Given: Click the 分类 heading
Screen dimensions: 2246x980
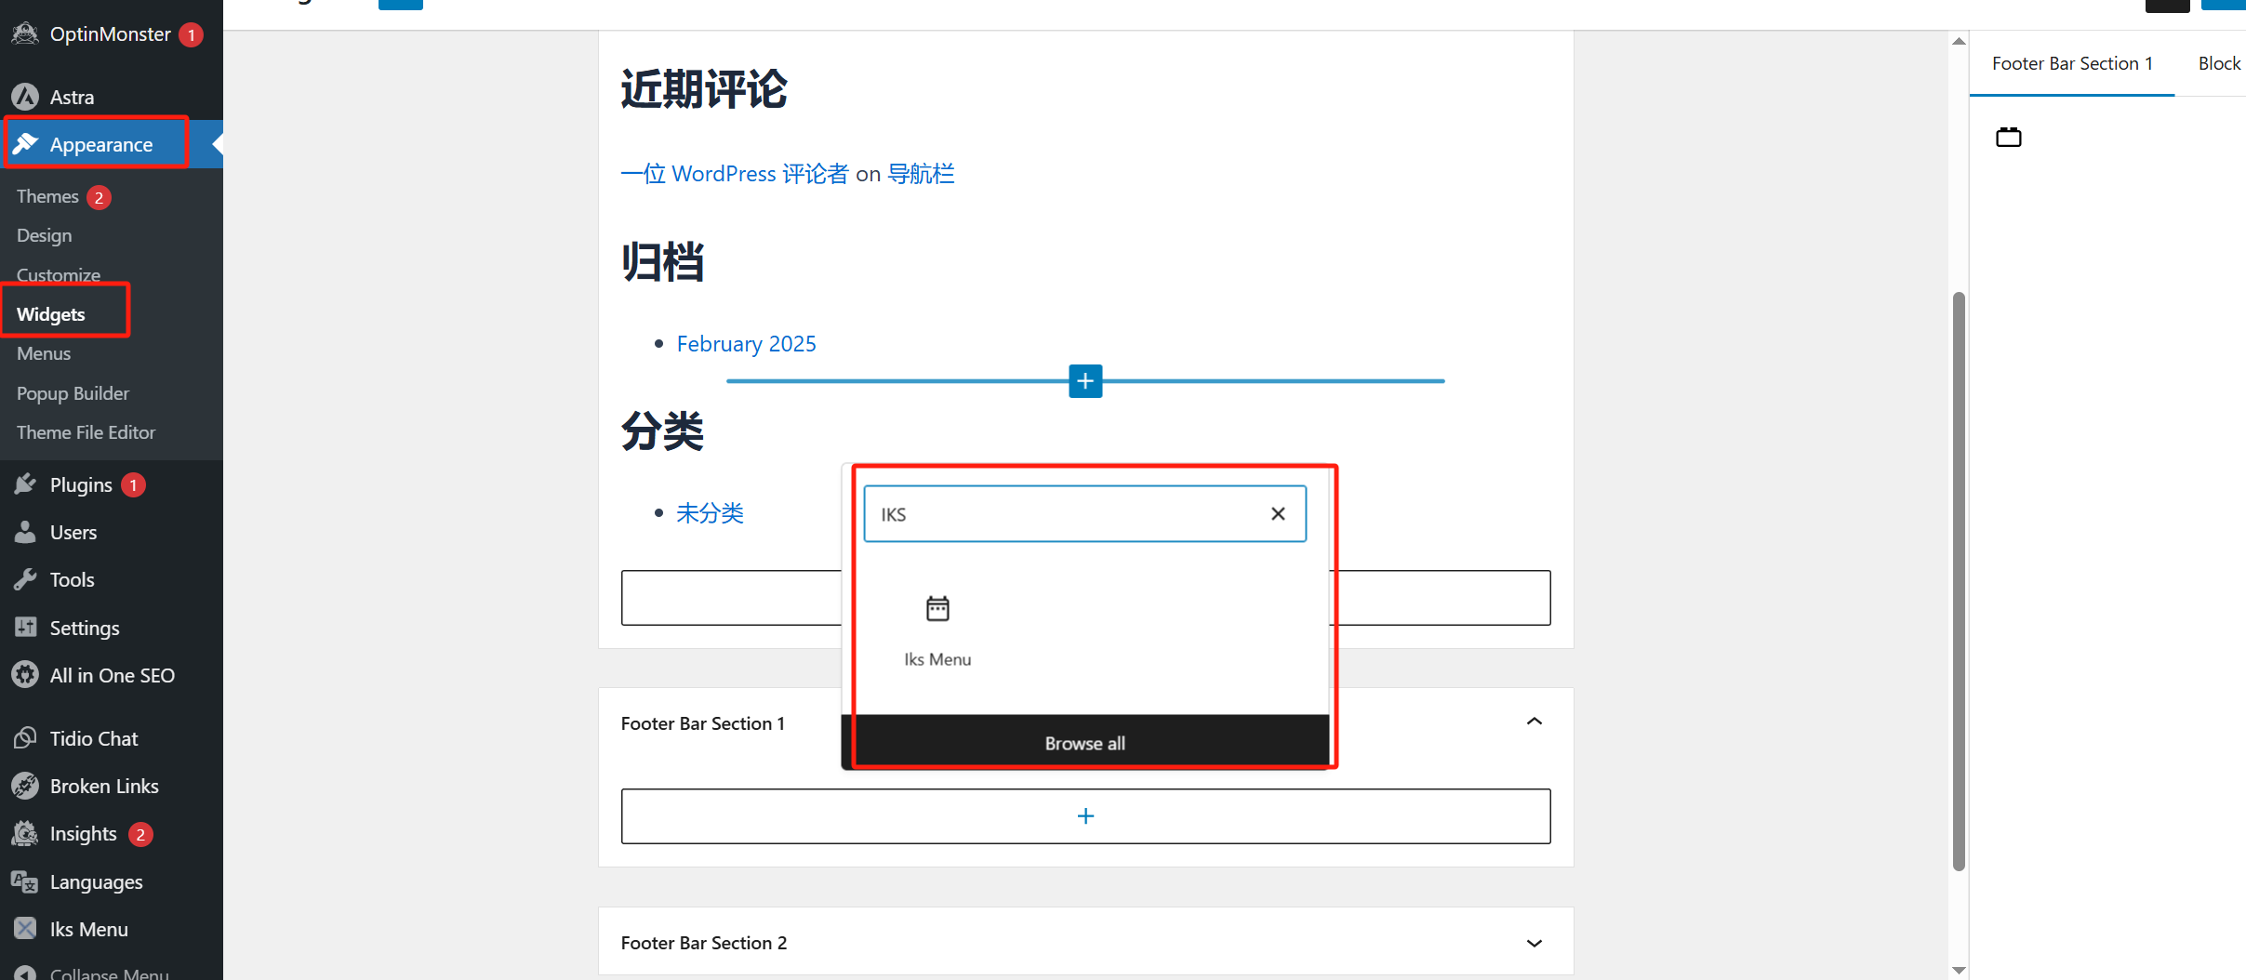Looking at the screenshot, I should (662, 431).
